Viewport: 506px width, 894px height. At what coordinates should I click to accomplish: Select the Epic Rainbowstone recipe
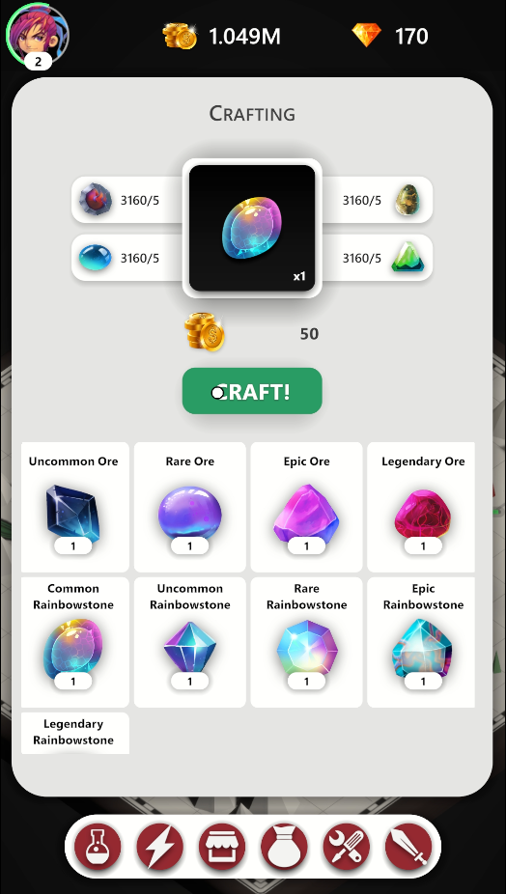421,642
